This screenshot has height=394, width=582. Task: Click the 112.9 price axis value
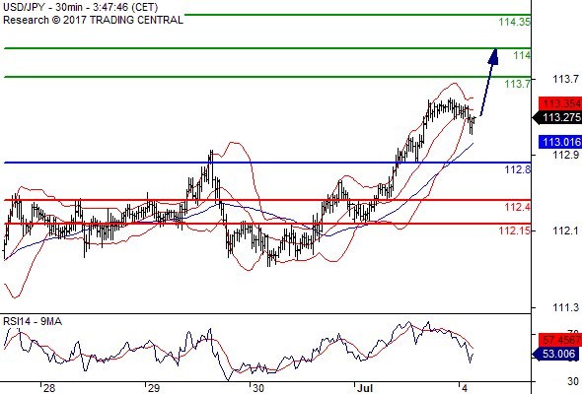[565, 155]
